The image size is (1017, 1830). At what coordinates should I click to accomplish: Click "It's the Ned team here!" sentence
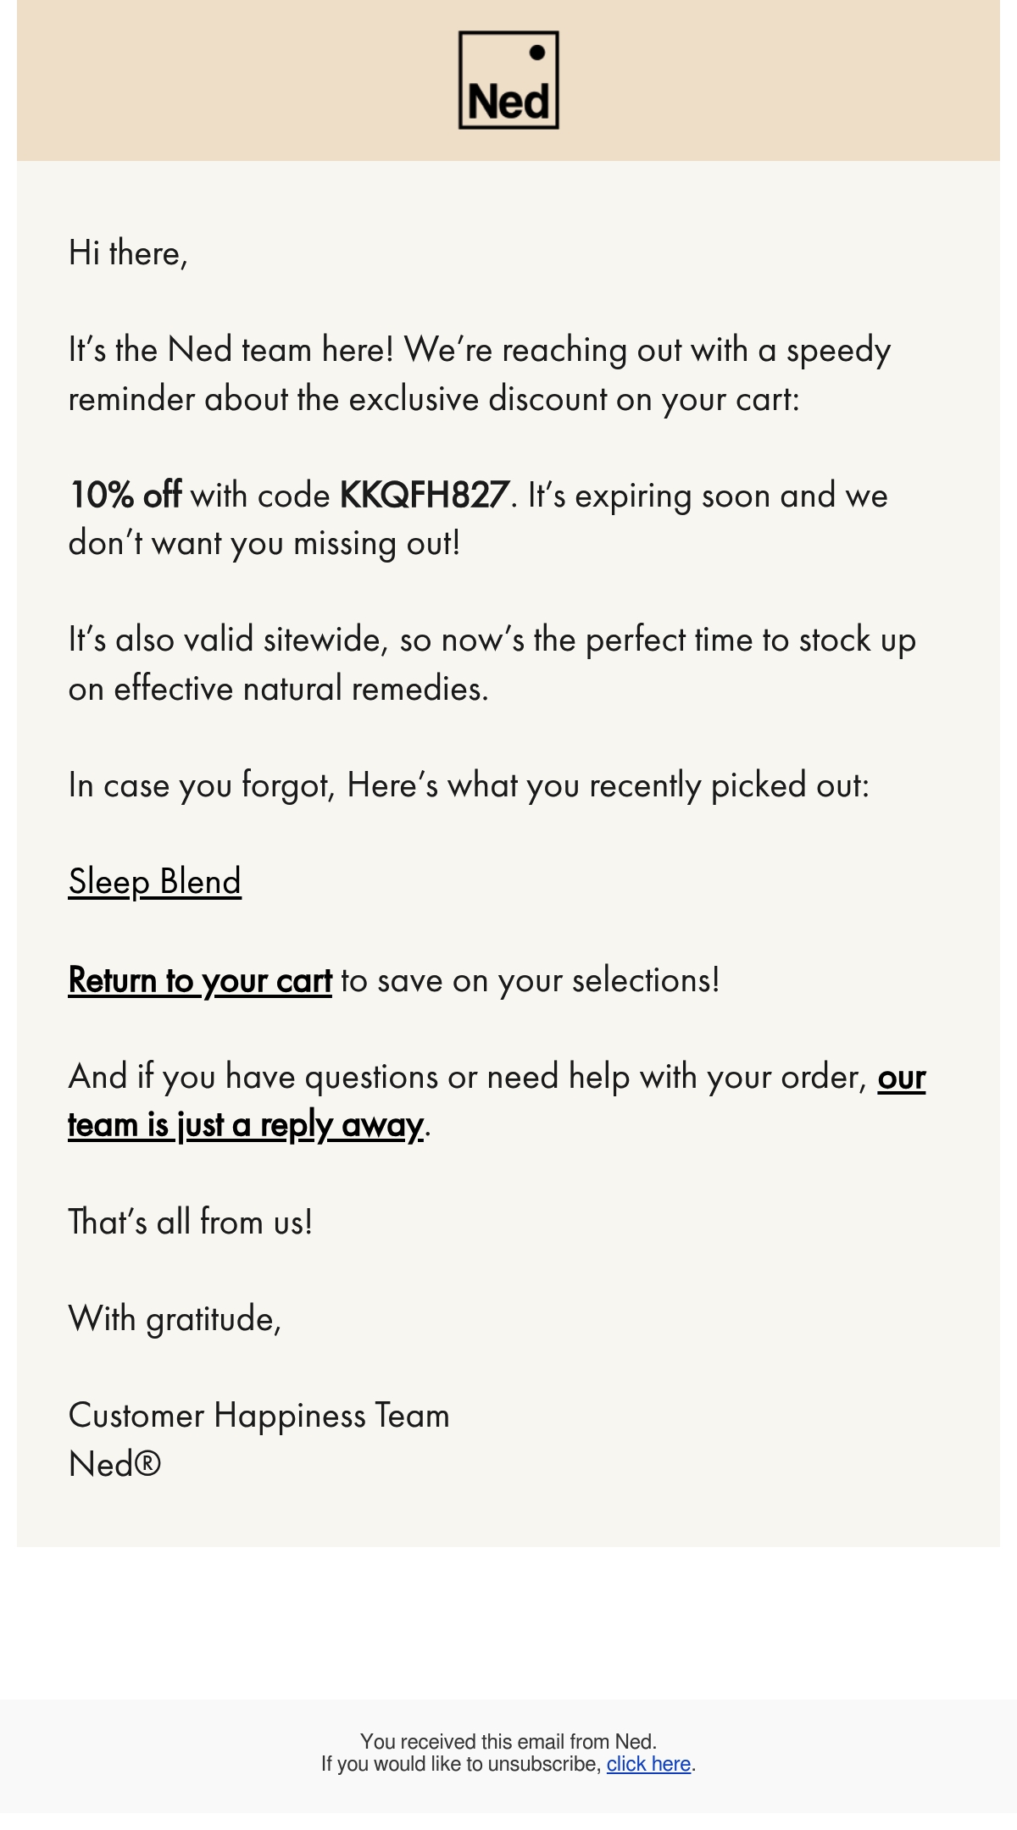point(231,350)
